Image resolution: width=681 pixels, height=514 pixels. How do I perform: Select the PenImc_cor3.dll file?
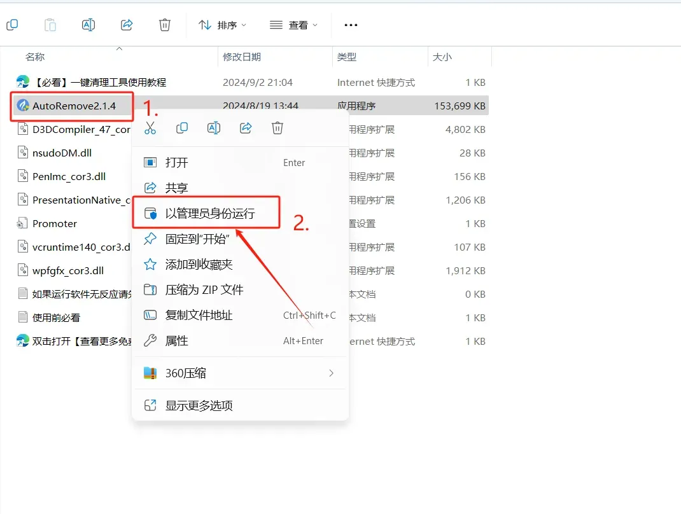point(69,177)
